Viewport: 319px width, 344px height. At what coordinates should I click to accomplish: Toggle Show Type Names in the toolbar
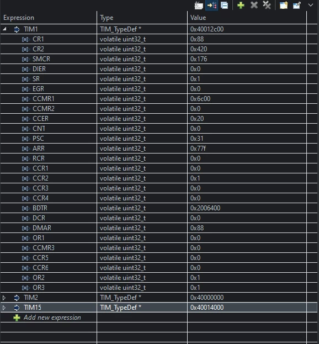click(x=199, y=6)
